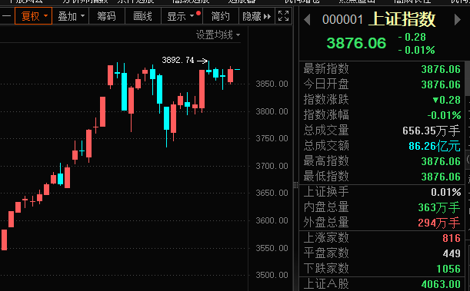470x291 pixels.
Task: Toggle 隐藏 to hide side panel
Action: [x=257, y=16]
